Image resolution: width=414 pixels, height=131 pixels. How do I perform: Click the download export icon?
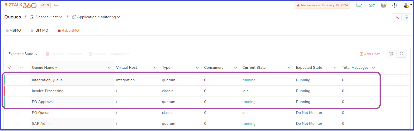[x=397, y=17]
